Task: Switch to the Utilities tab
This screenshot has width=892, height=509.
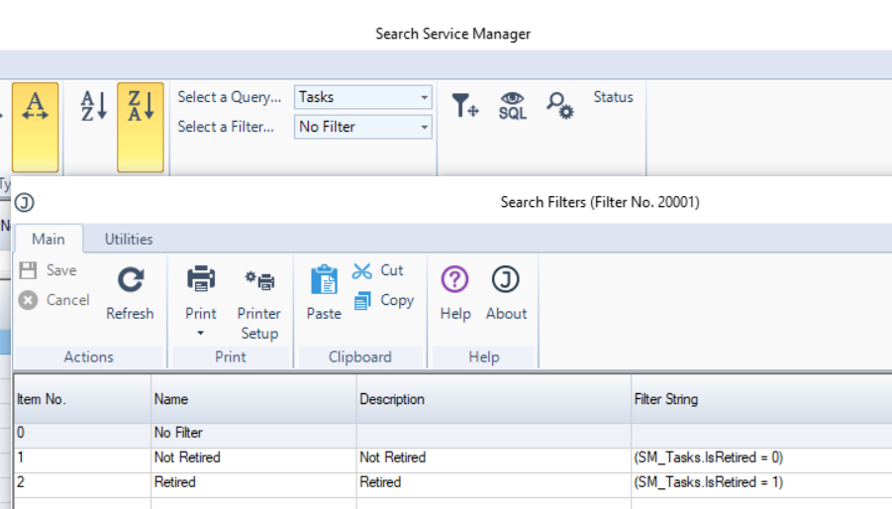Action: [129, 239]
